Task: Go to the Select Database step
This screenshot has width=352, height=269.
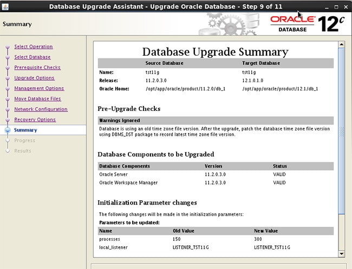Action: click(x=32, y=57)
